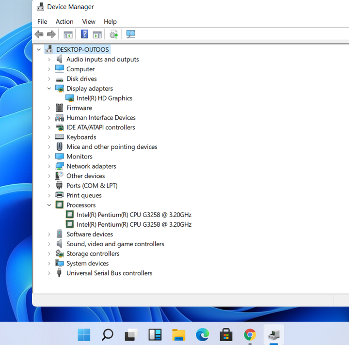Launch Microsoft Edge from taskbar

click(x=202, y=334)
